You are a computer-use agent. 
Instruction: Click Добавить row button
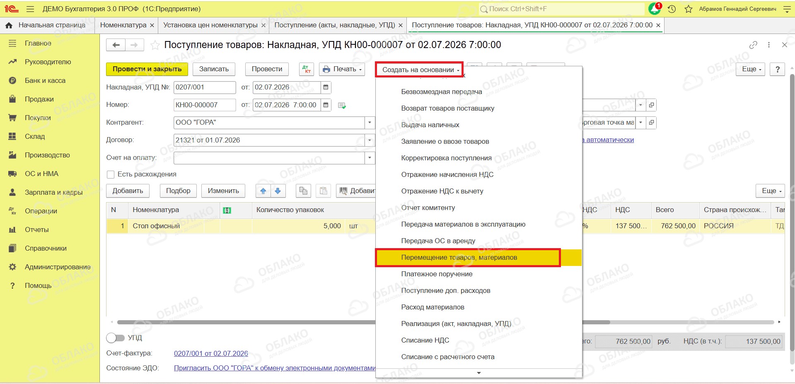[128, 191]
